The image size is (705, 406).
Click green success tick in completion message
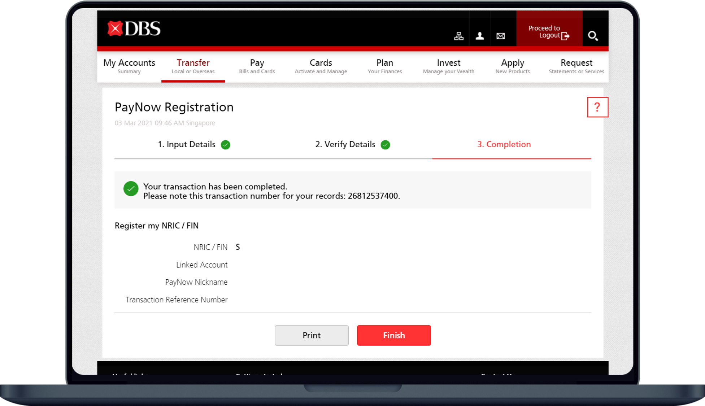131,189
